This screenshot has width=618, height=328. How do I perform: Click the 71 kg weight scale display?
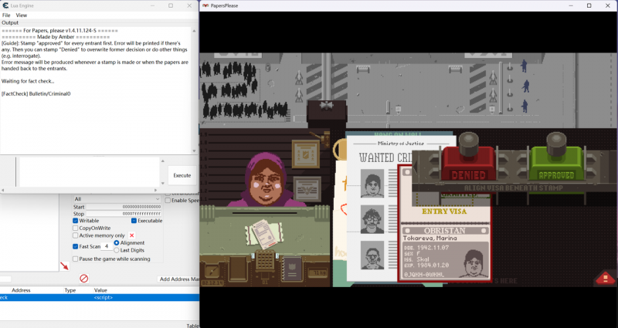317,273
